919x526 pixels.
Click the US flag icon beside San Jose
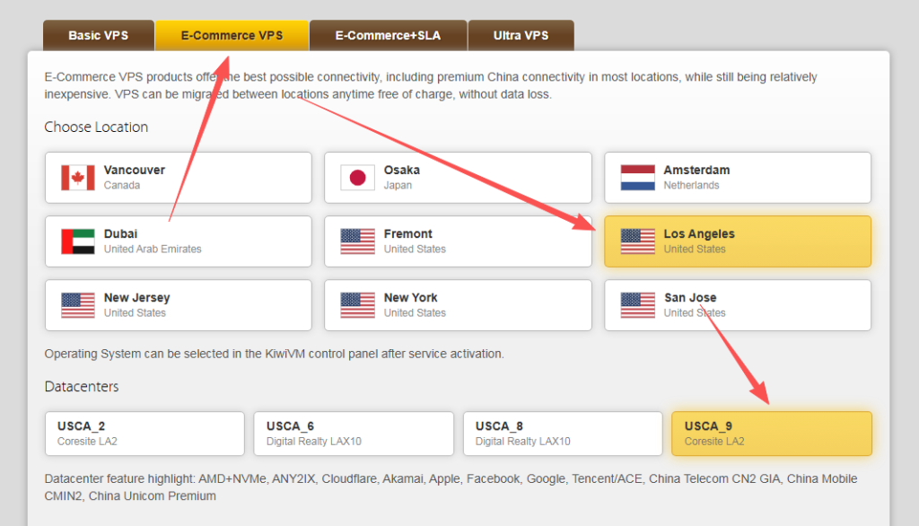(x=637, y=305)
